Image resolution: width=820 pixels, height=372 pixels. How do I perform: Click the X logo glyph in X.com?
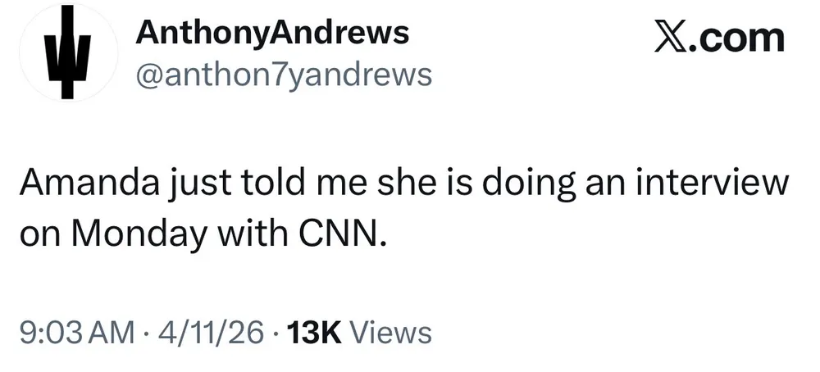tap(672, 38)
